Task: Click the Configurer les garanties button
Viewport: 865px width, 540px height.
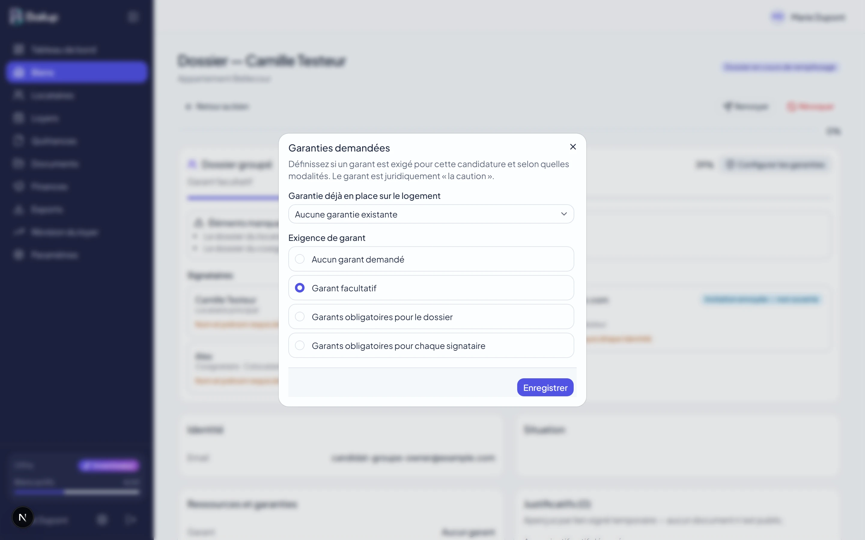Action: pos(775,164)
